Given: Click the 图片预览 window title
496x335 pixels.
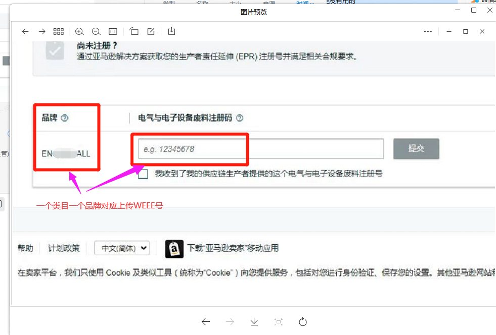Looking at the screenshot, I should click(253, 12).
